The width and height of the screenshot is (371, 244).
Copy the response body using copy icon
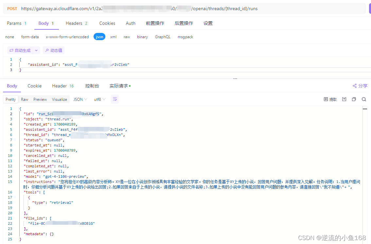(x=354, y=99)
